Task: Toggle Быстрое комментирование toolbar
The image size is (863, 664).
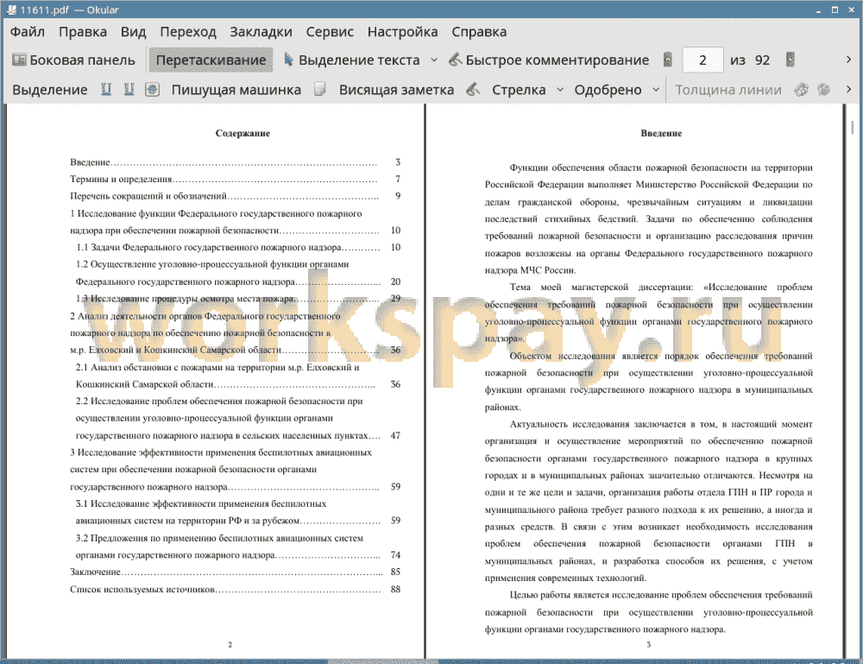Action: pos(549,60)
